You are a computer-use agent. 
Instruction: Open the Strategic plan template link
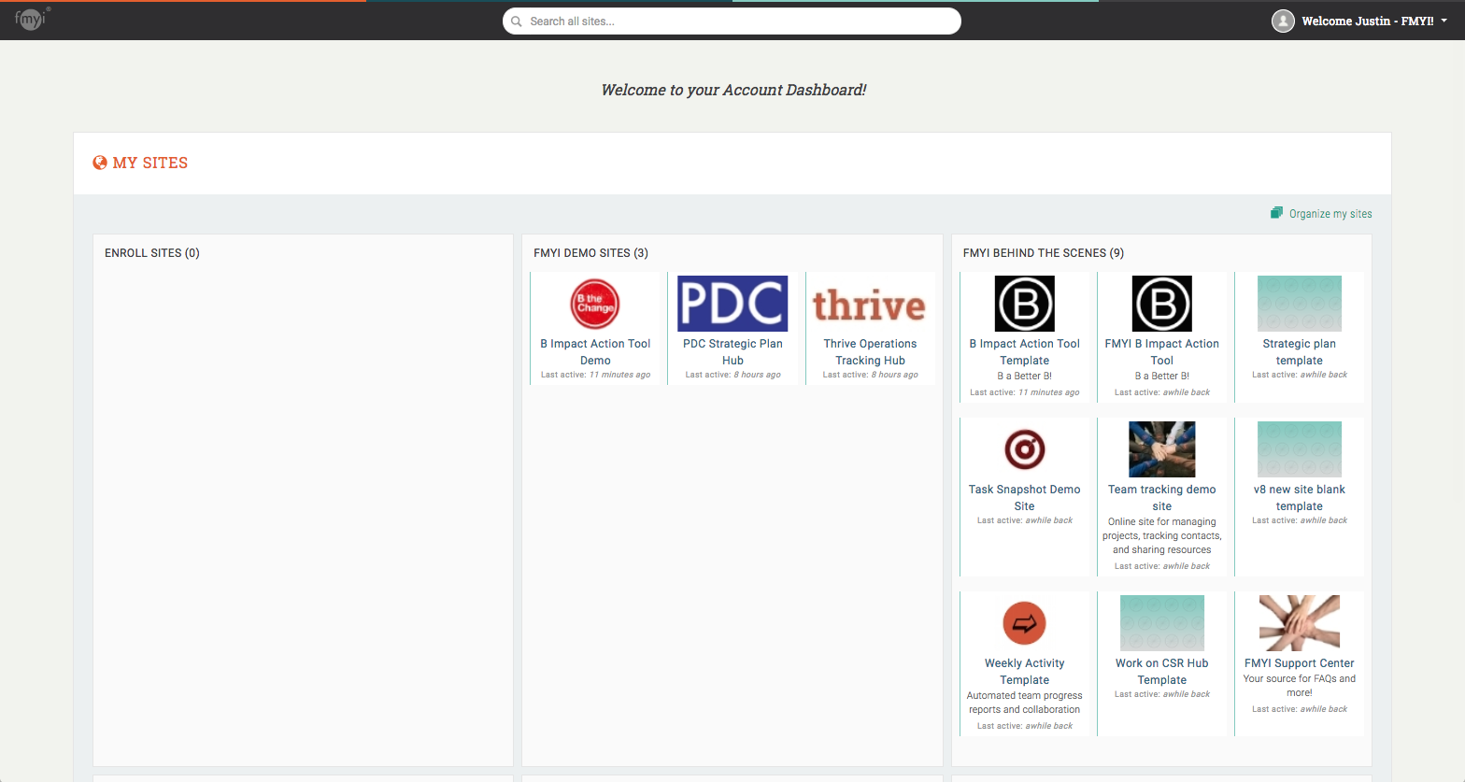1299,352
